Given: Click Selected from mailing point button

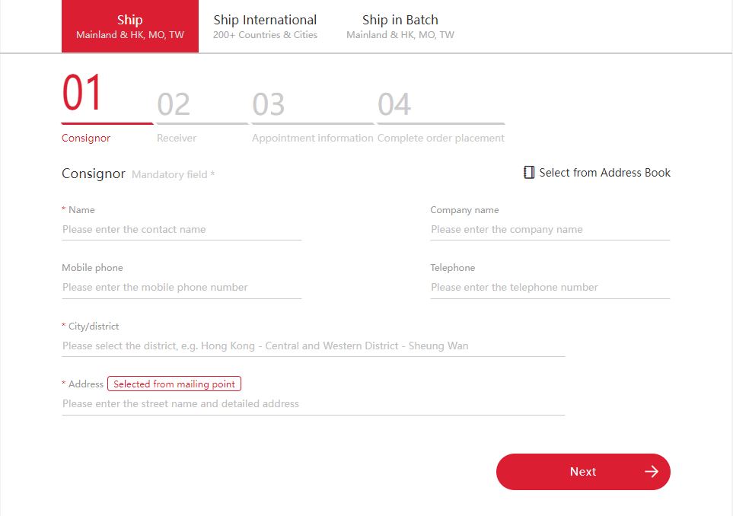Looking at the screenshot, I should [x=174, y=384].
